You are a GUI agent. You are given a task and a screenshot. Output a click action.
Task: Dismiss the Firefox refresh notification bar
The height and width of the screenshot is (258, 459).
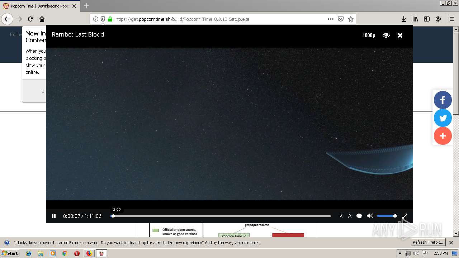(x=451, y=243)
